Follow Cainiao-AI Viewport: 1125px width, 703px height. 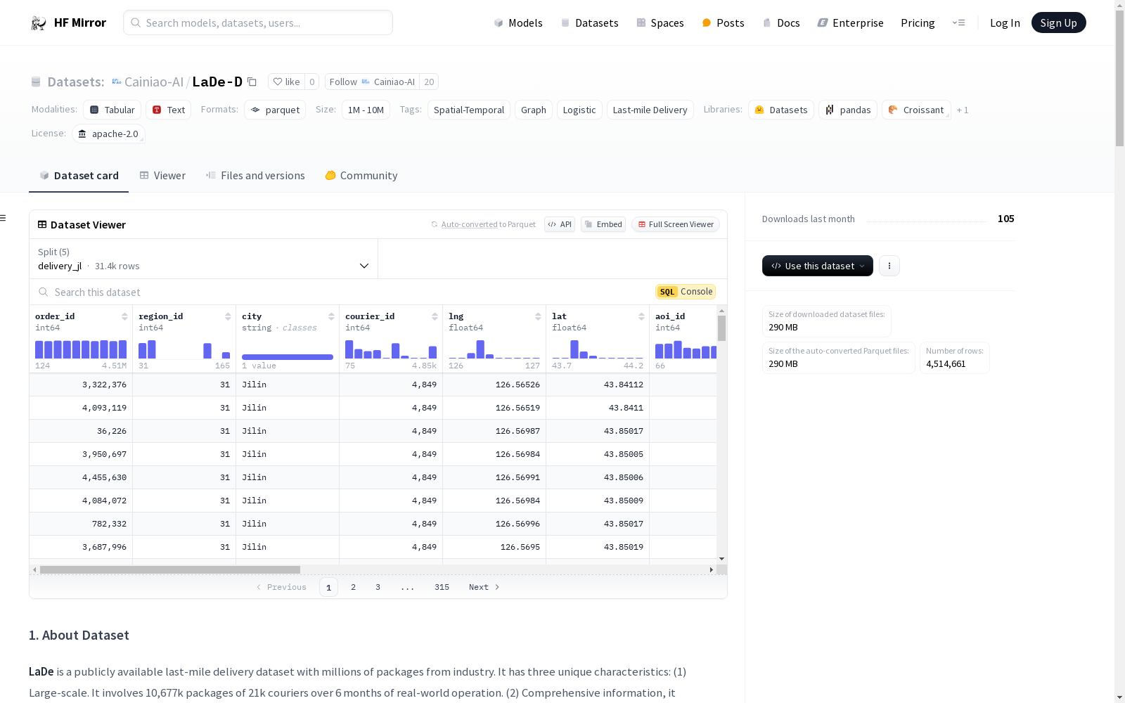coord(373,82)
